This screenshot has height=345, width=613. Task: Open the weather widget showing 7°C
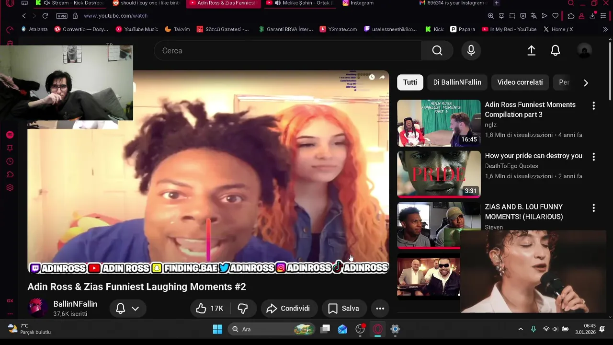(30, 329)
